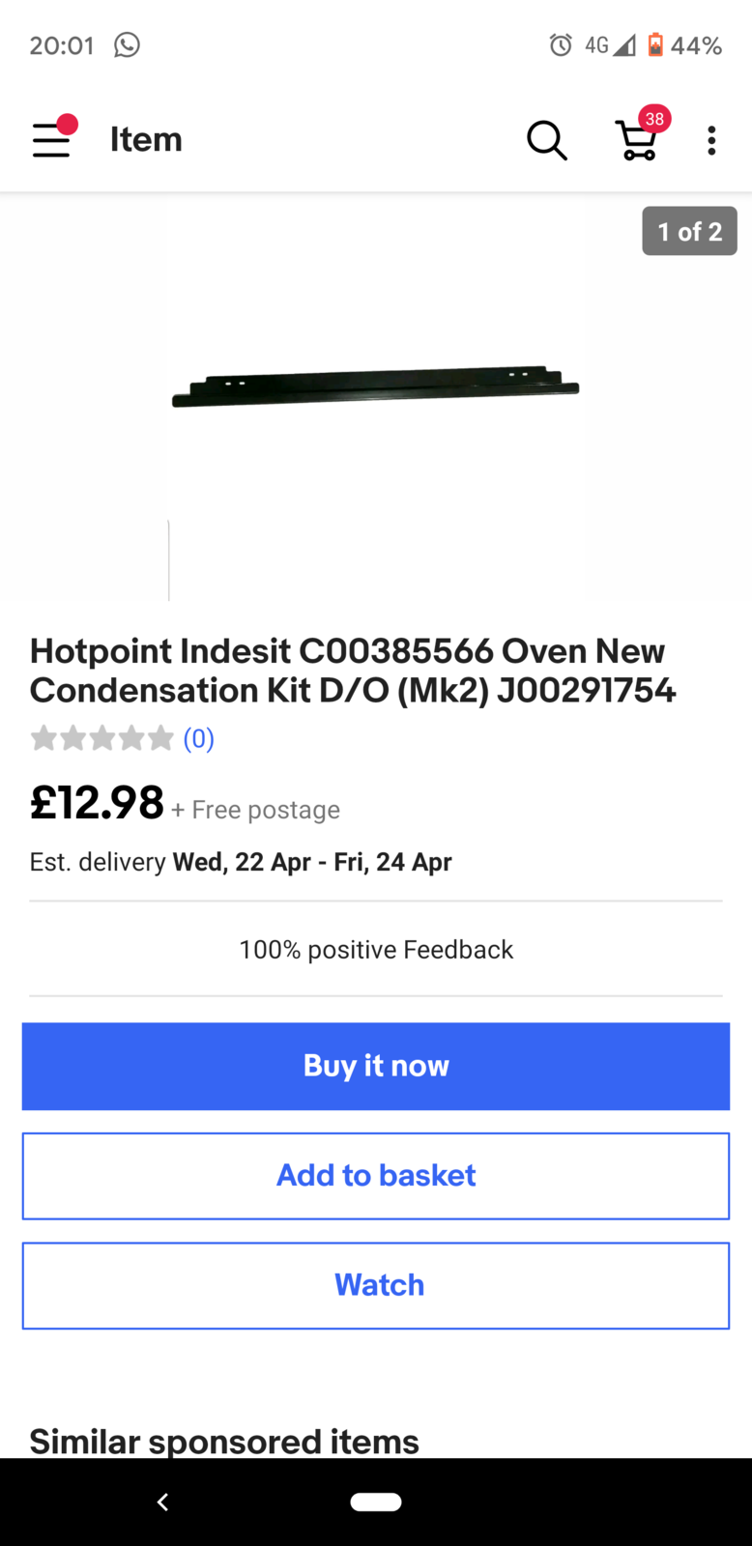Tap the WhatsApp notification icon
The image size is (752, 1546).
click(127, 45)
